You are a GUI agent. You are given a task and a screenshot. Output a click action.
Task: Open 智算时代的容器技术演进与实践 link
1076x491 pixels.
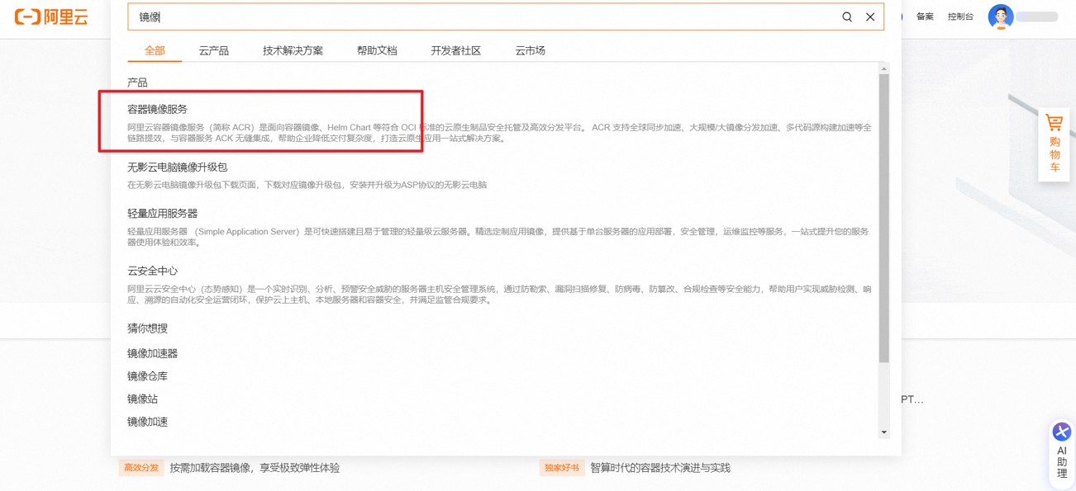[660, 468]
